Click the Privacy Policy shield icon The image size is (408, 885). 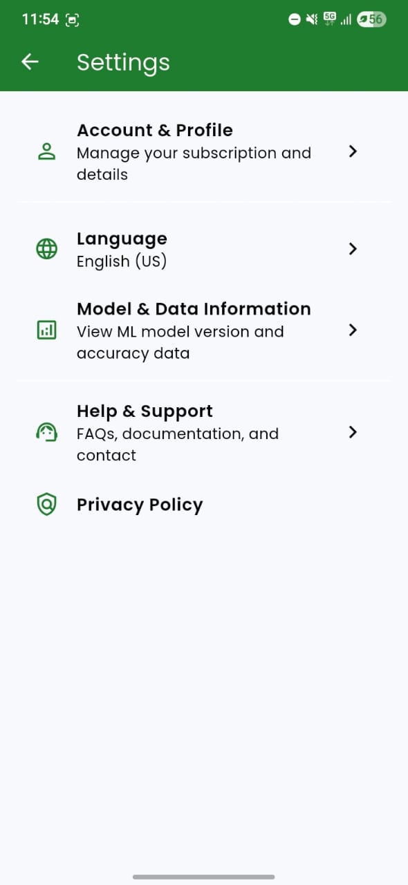[46, 505]
